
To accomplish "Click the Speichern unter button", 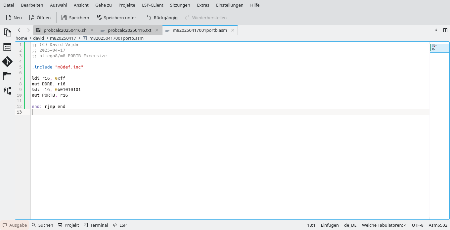I will coord(116,17).
